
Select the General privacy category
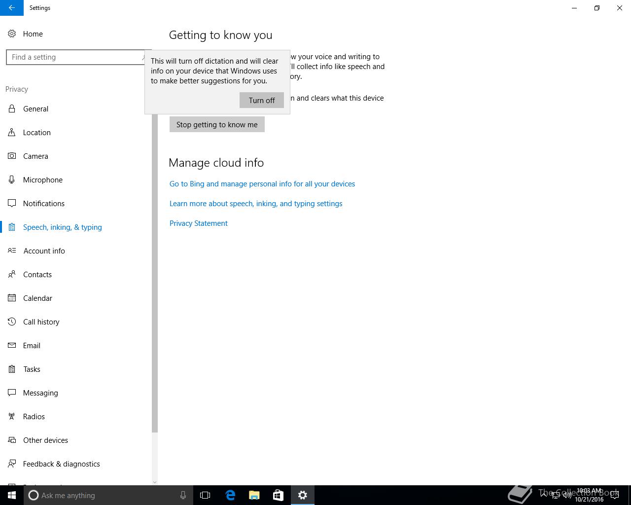click(x=76, y=108)
